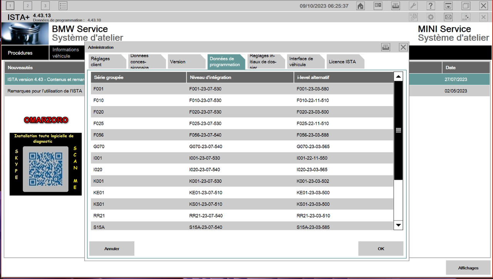Click the Niveau d'intégration column header
The image size is (493, 279).
tap(240, 77)
